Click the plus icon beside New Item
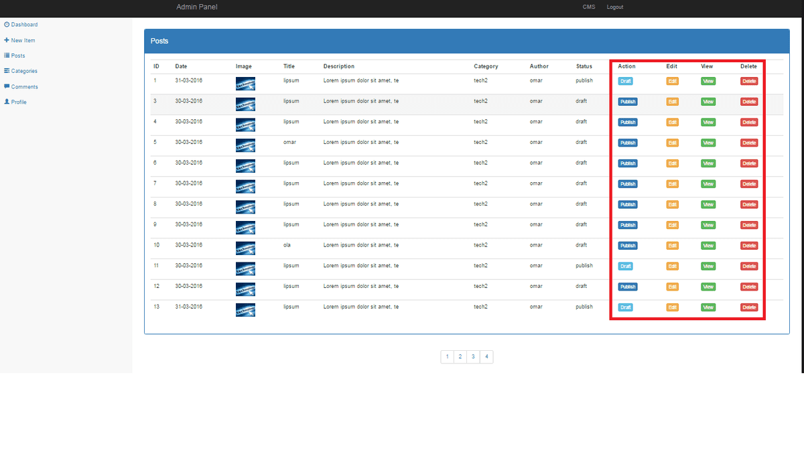Image resolution: width=804 pixels, height=456 pixels. pos(7,40)
